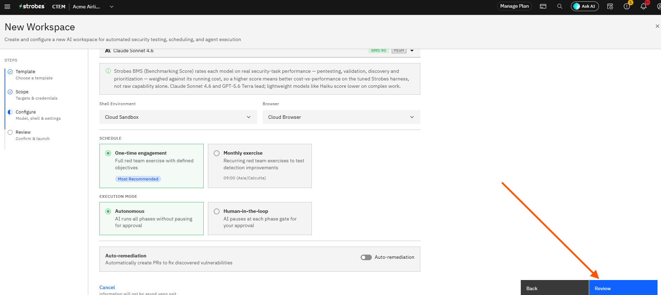Go to the Scope step
Viewport: 661px width, 295px height.
36,95
